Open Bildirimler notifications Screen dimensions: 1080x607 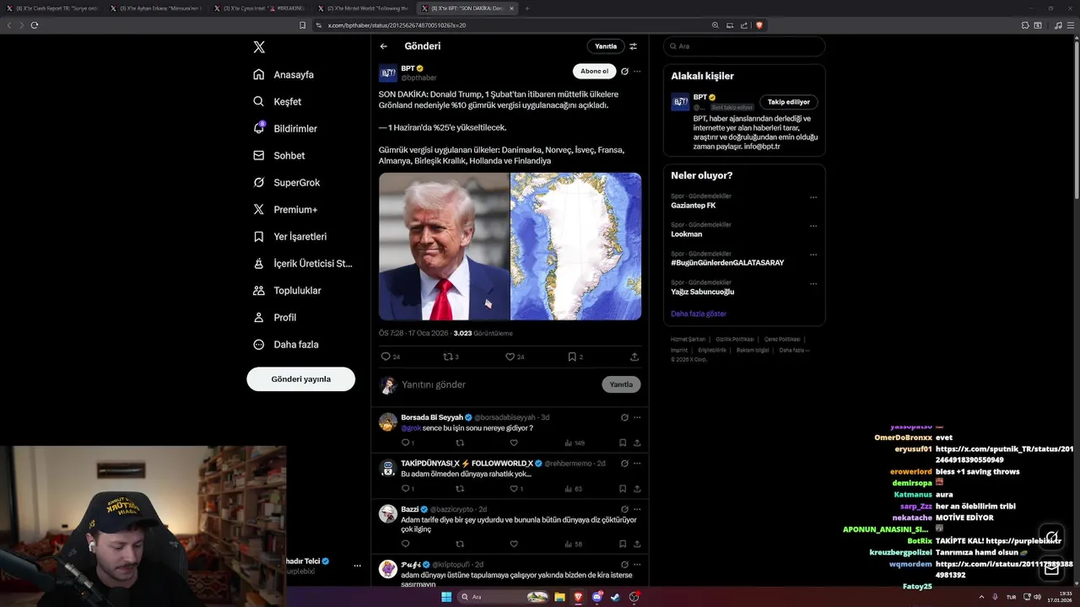click(x=285, y=128)
